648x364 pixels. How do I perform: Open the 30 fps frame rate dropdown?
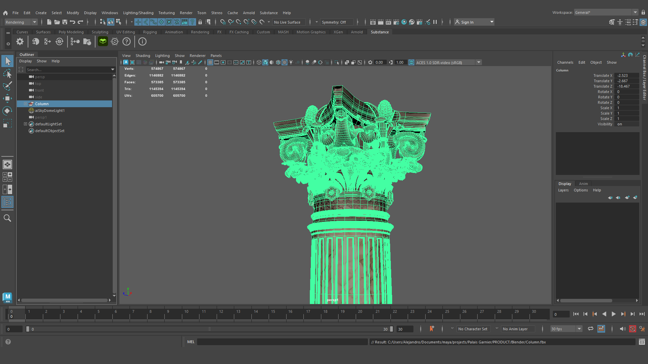(566, 329)
